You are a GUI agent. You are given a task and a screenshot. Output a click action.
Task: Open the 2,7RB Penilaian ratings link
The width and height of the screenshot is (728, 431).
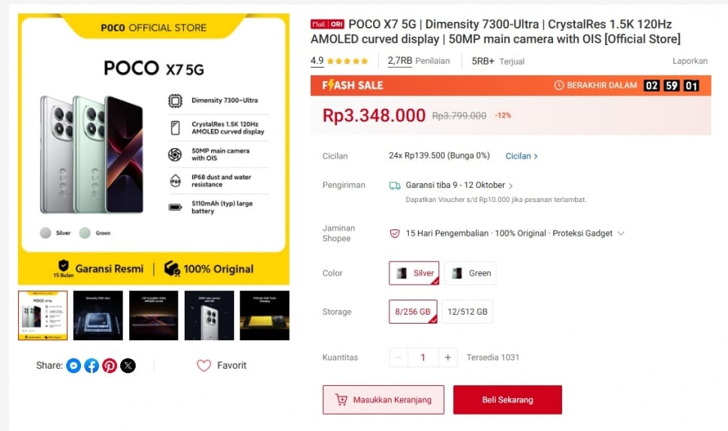point(419,61)
